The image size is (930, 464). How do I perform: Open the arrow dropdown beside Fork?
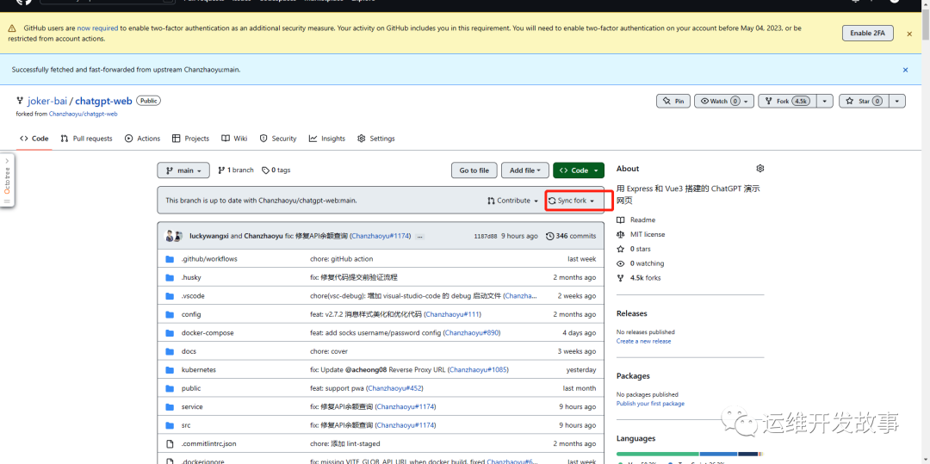click(x=824, y=102)
